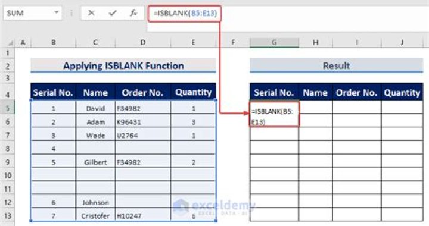Screen dimensions: 429x226
Task: Expand the Name Box dropdown arrow
Action: (57, 12)
